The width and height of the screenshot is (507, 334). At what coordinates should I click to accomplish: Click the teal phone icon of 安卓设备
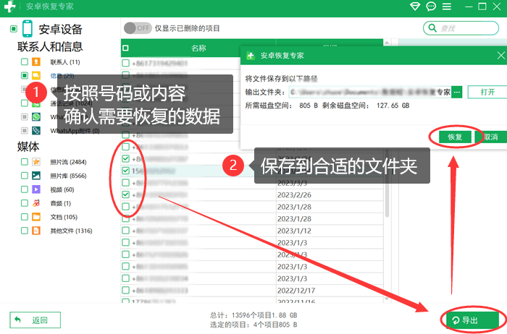pyautogui.click(x=28, y=29)
